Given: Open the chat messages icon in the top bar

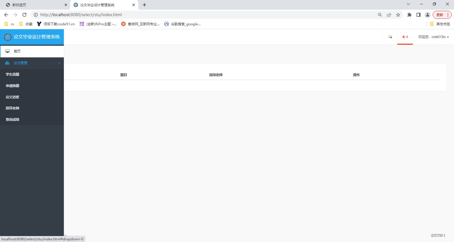Looking at the screenshot, I should point(390,37).
